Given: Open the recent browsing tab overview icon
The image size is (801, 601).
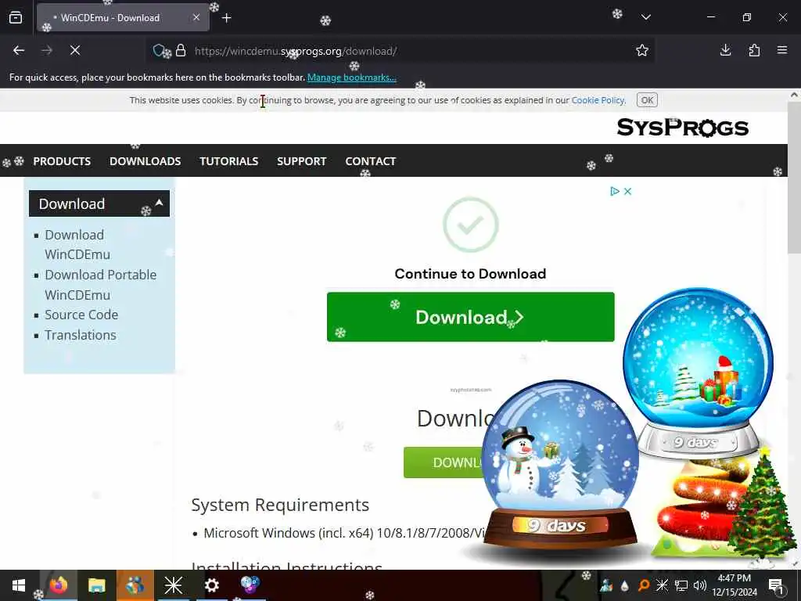Looking at the screenshot, I should (16, 18).
